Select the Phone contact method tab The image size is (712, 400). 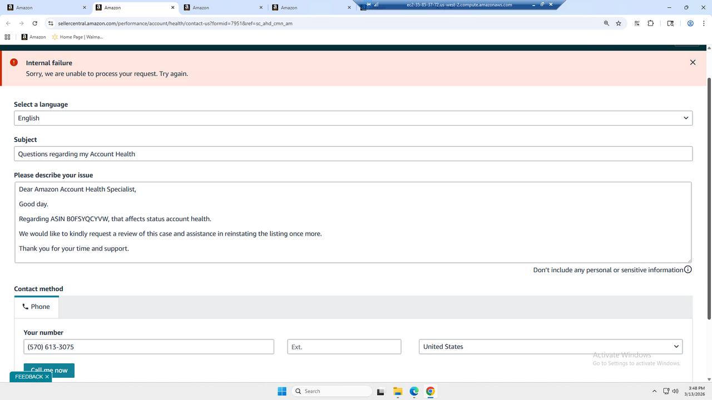(36, 307)
